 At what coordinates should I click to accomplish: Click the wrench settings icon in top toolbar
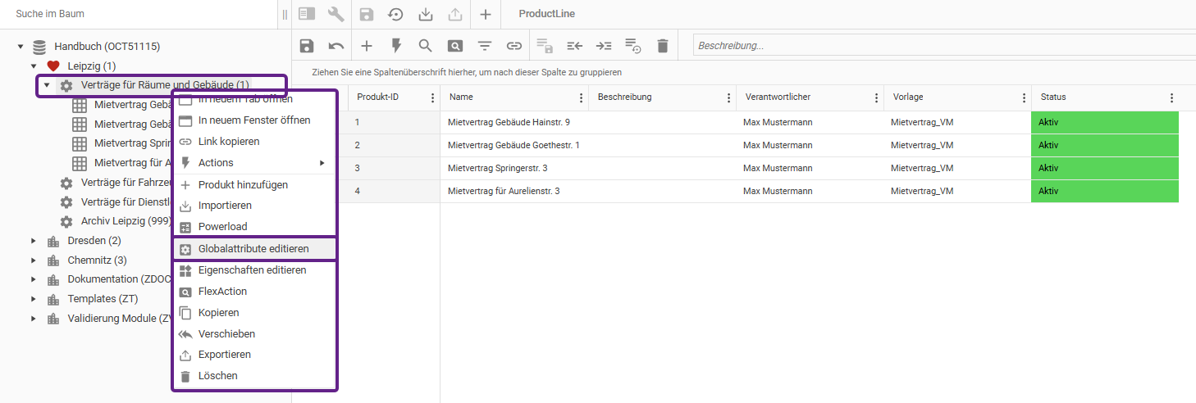336,14
